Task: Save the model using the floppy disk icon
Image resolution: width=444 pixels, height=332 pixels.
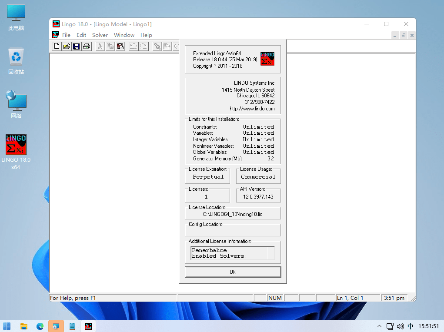Action: coord(77,46)
